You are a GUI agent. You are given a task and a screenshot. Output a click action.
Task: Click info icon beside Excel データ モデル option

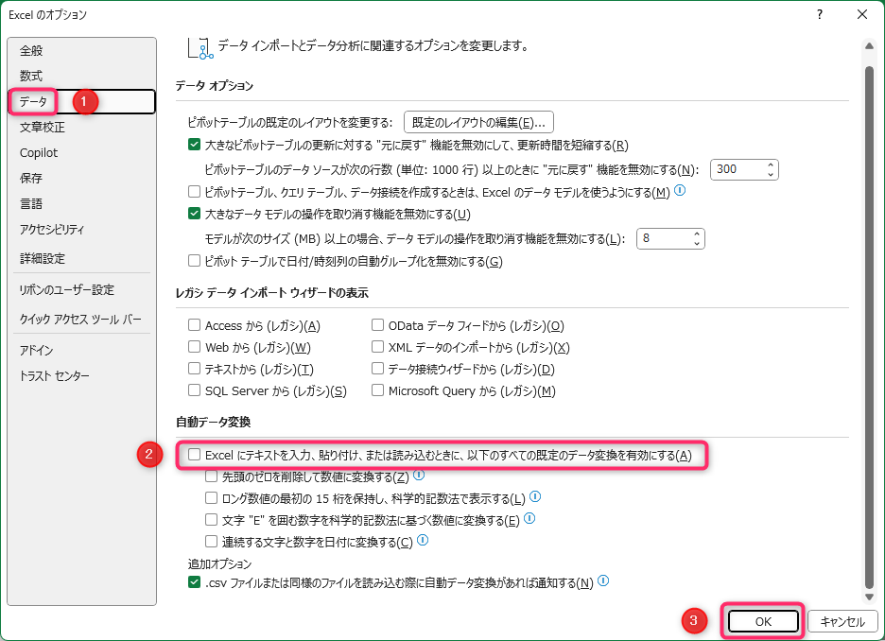click(679, 191)
